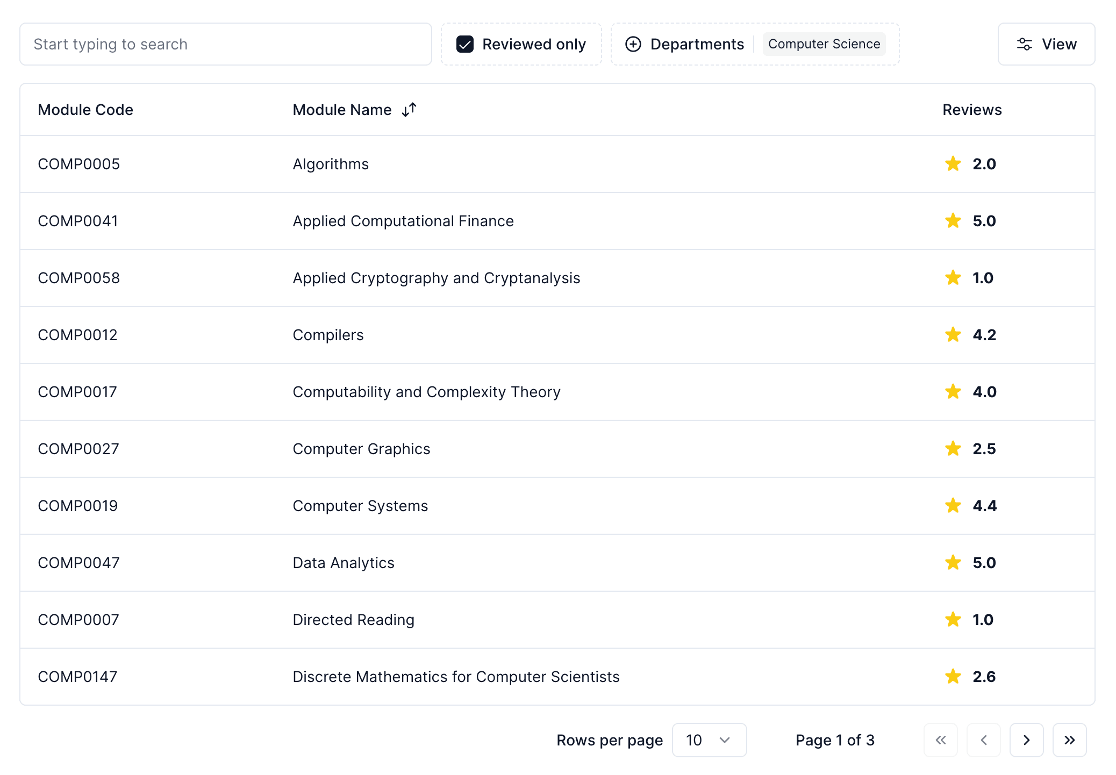Viewport: 1116px width, 775px height.
Task: Go to the next page
Action: (1026, 740)
